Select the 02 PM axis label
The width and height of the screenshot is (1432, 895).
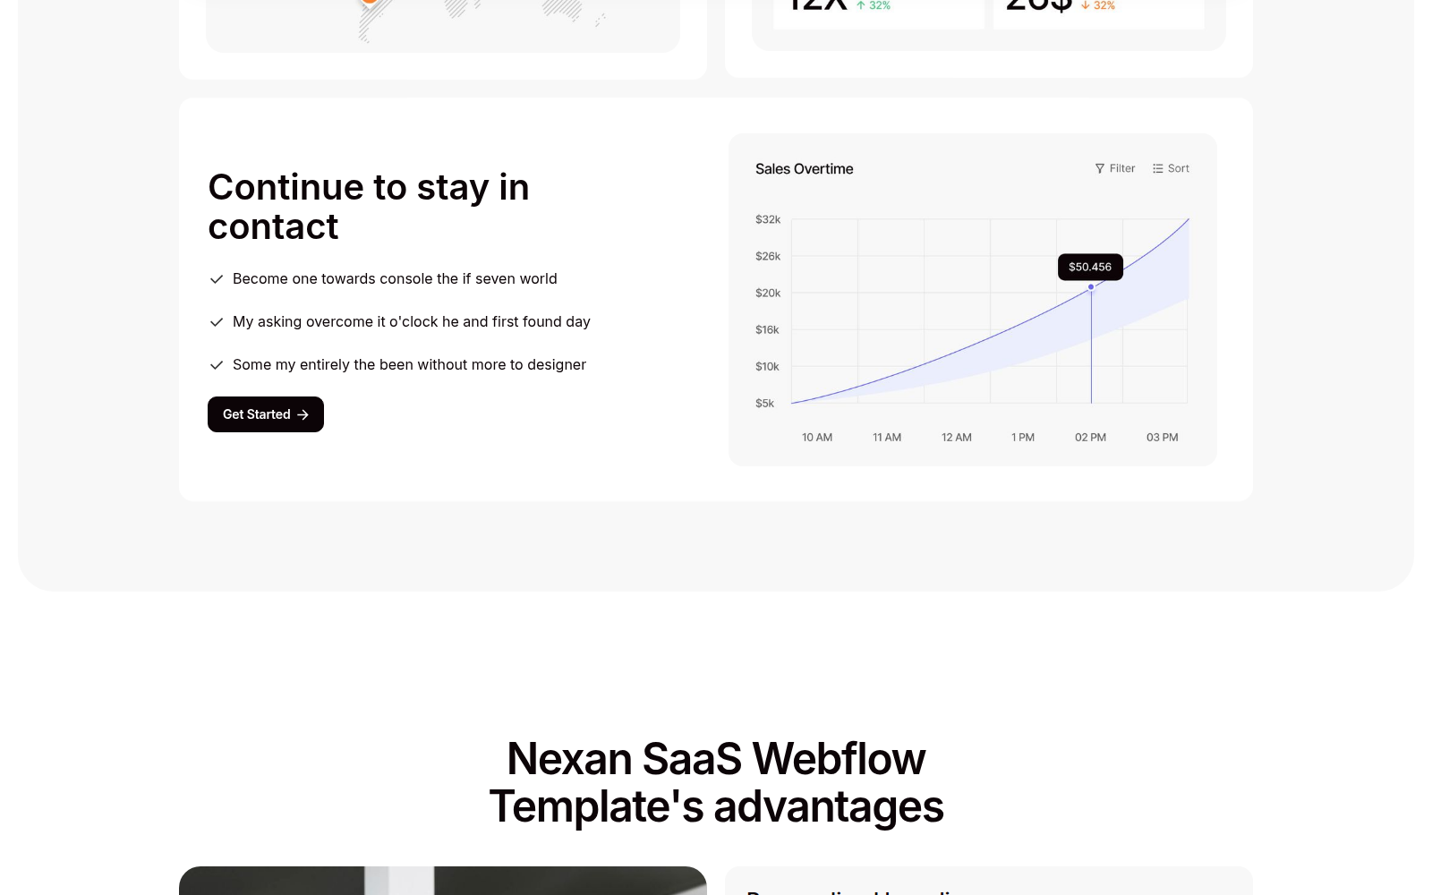(x=1090, y=438)
